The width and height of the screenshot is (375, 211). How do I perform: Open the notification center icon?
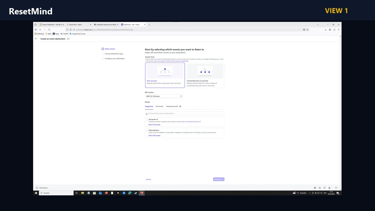[337, 193]
